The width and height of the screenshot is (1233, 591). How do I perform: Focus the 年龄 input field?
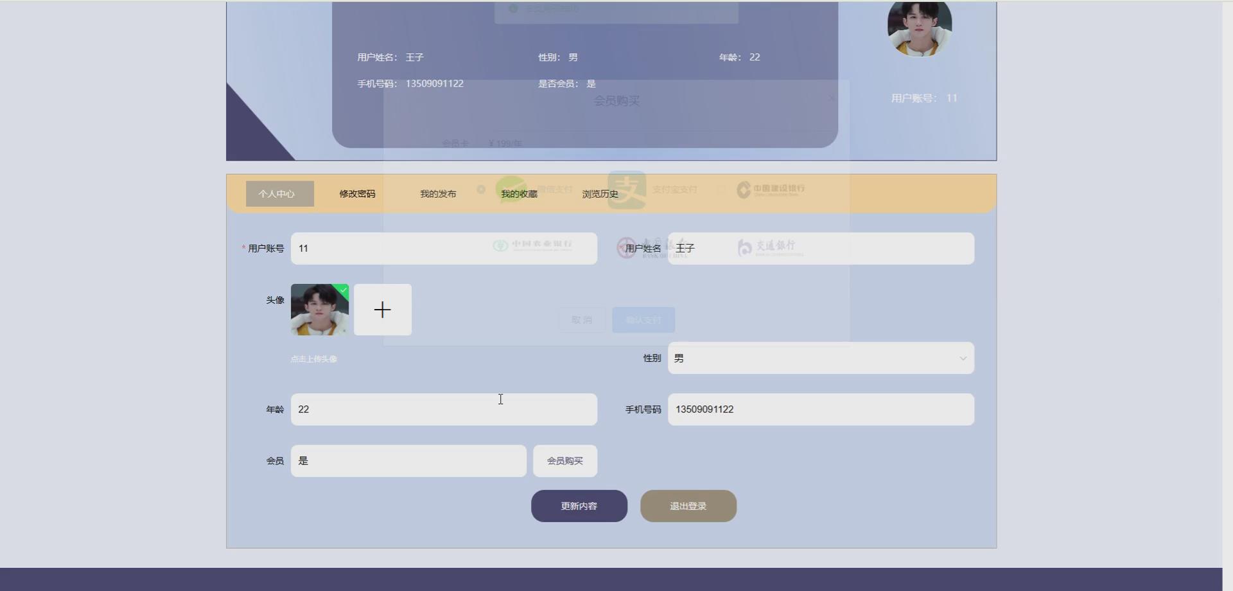point(444,409)
